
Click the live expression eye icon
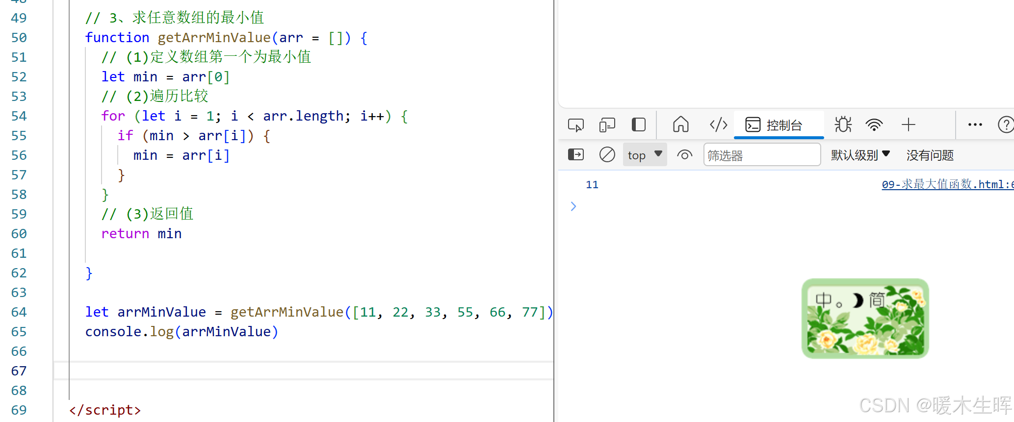click(x=684, y=155)
